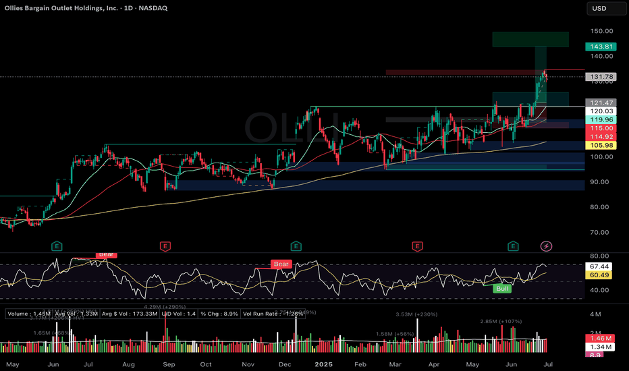Image resolution: width=629 pixels, height=371 pixels.
Task: Select the green Bull divergence label
Action: (502, 289)
